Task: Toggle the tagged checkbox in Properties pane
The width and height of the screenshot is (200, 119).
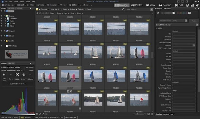Action: click(x=158, y=13)
